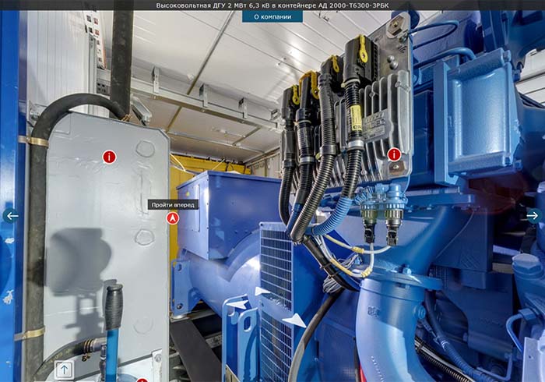Click the white right-pointing arrow on the radiator grille

(x=294, y=320)
